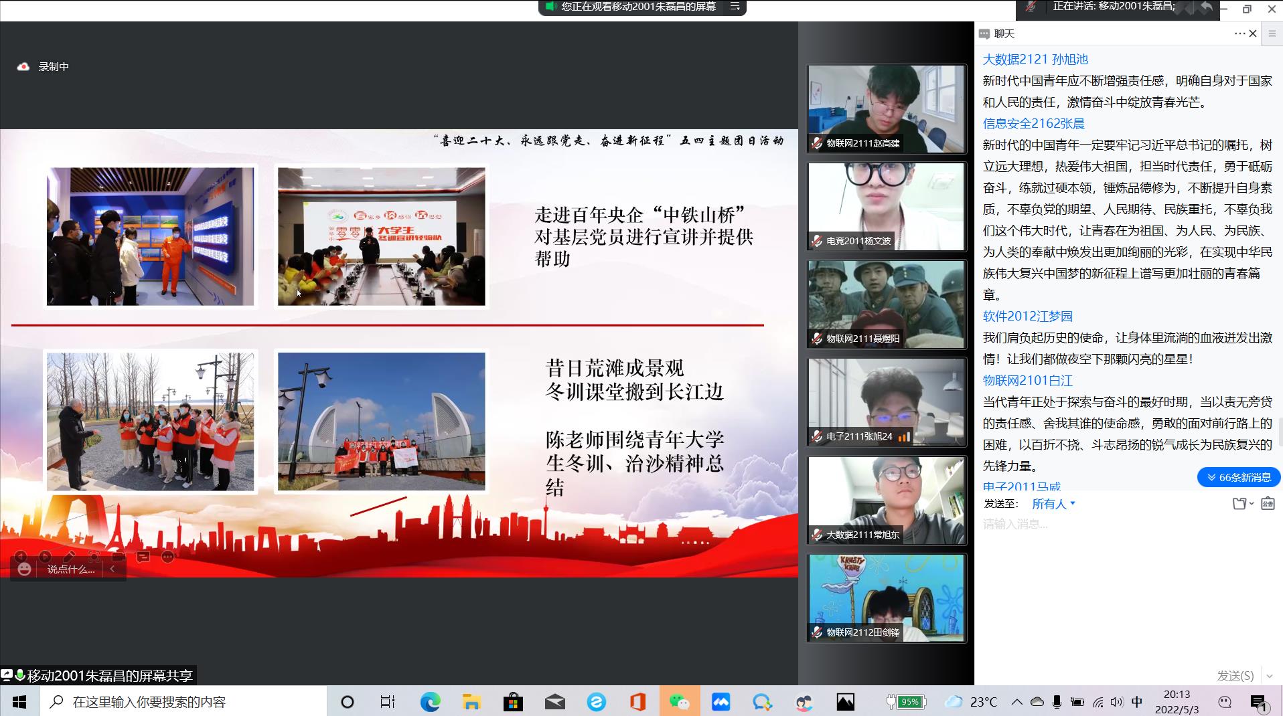
Task: Open the screen sharing menu at top bar
Action: [735, 7]
